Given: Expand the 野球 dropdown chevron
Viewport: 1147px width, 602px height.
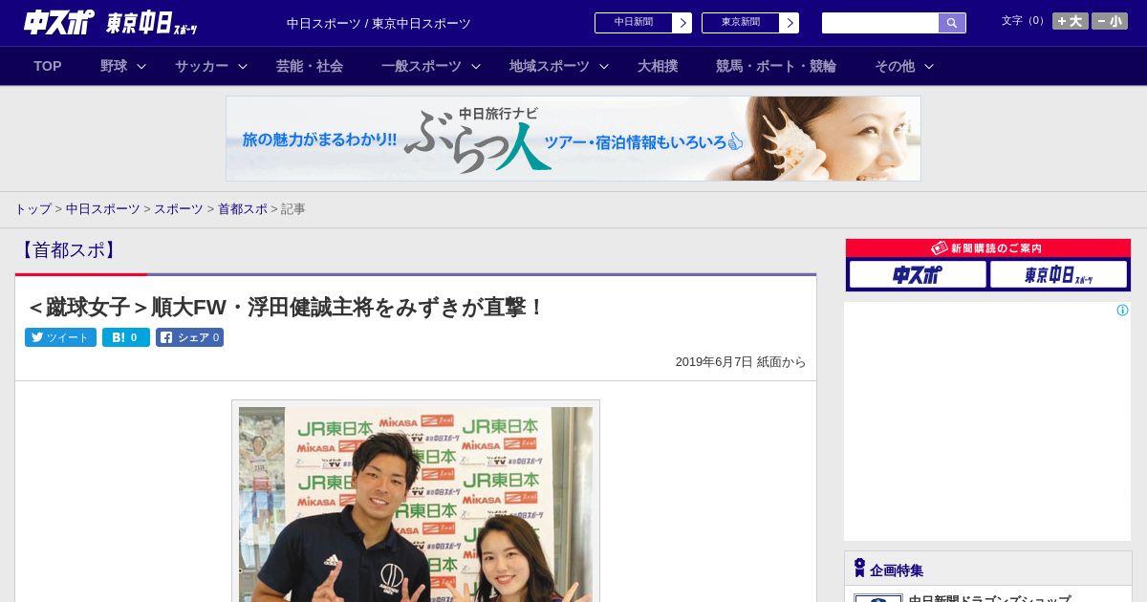Looking at the screenshot, I should click(141, 66).
